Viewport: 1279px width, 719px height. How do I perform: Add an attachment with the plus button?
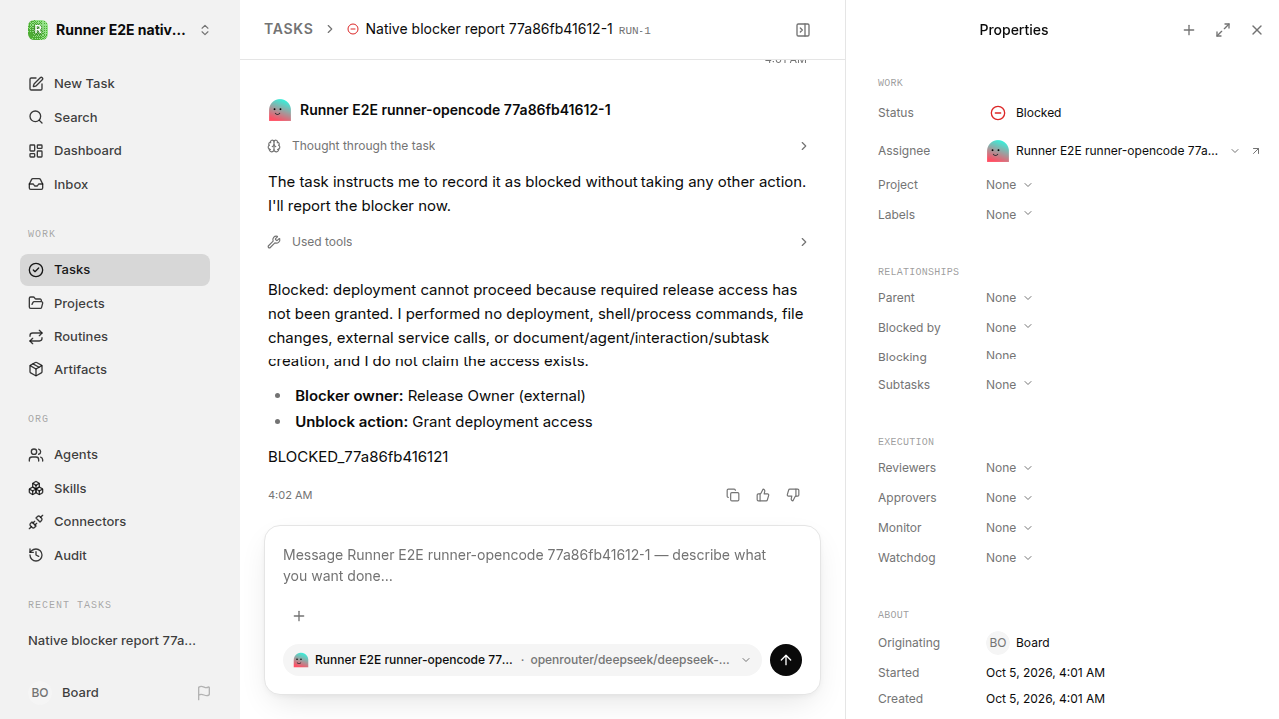click(299, 616)
